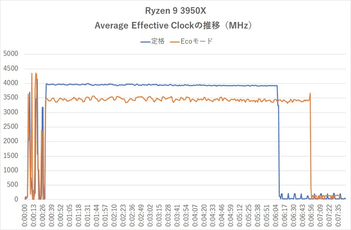Viewport: 351px width, 230px height.
Task: Click the orange line's sharp drop near 0:06:56
Action: pyautogui.click(x=311, y=146)
